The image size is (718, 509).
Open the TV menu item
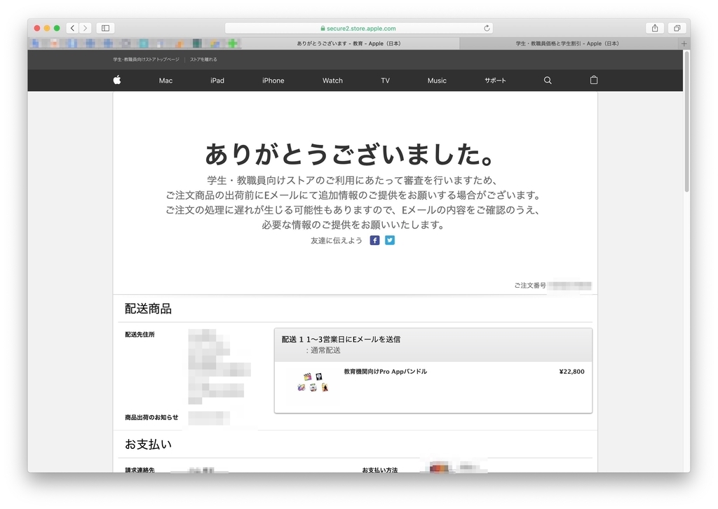pos(385,81)
